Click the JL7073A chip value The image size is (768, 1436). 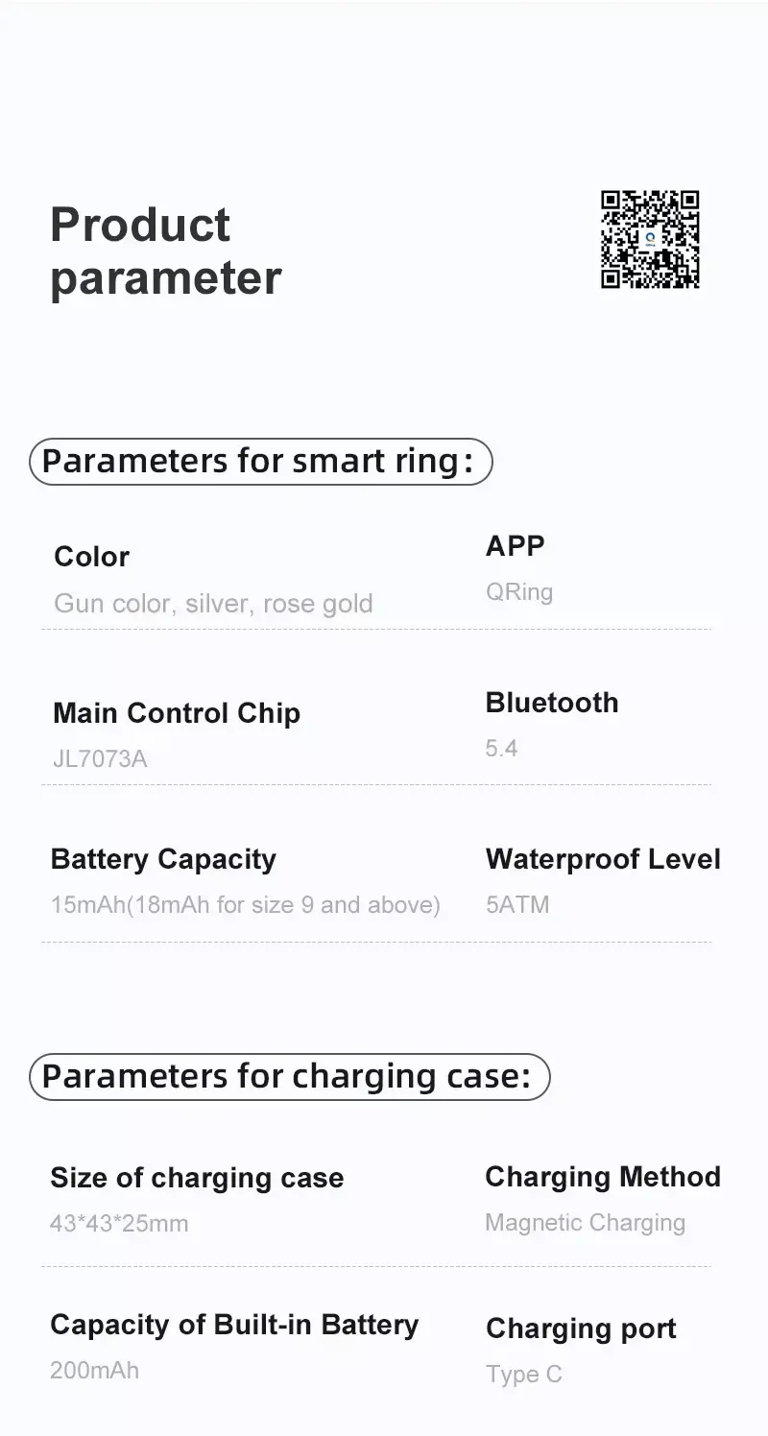pos(100,759)
